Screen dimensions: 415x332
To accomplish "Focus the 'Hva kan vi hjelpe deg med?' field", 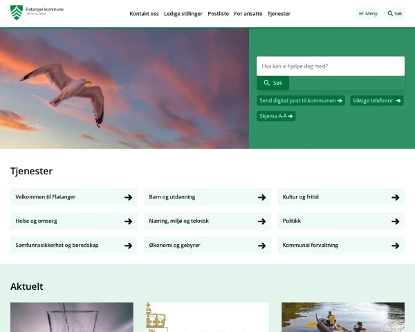I will click(x=330, y=66).
